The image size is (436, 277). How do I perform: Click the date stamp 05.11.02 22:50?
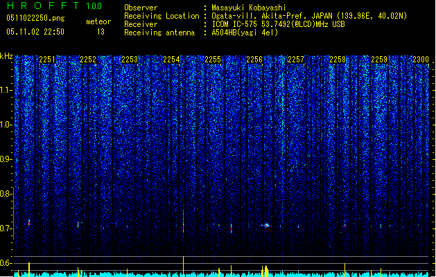tap(35, 32)
